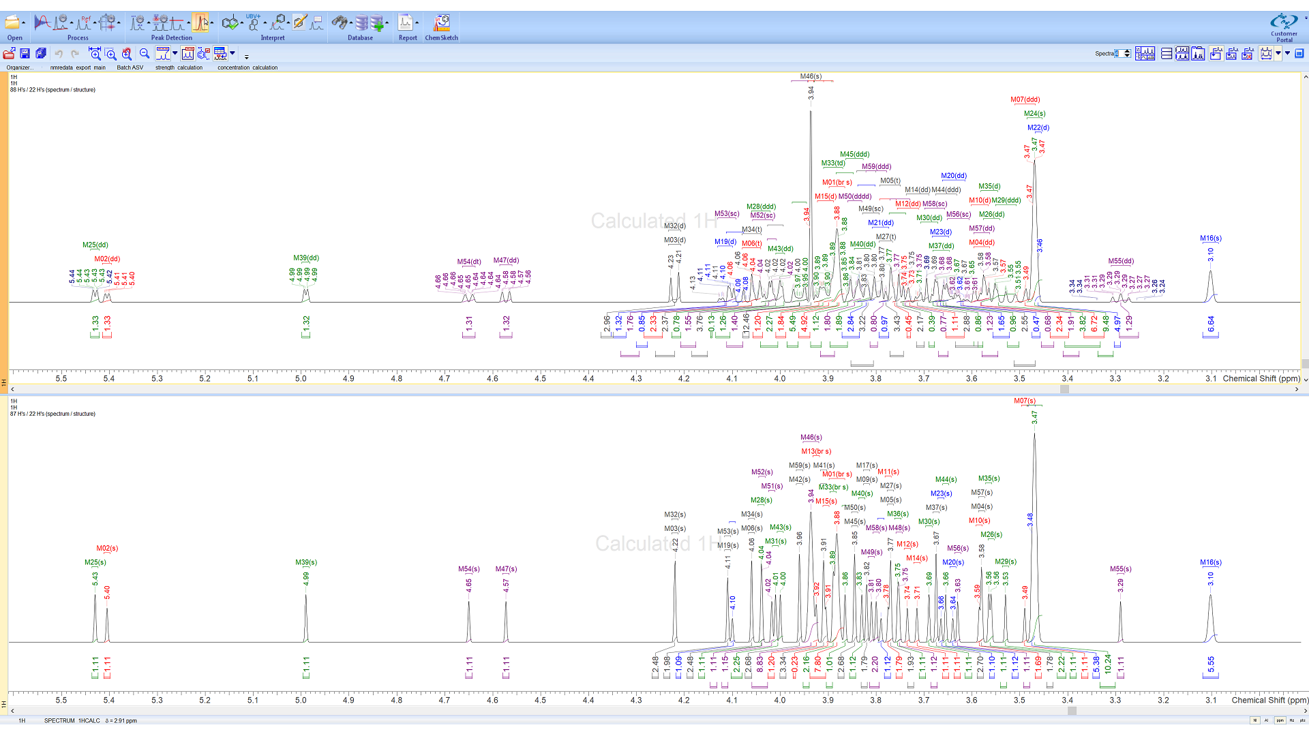Select the strength calculation tool
Image resolution: width=1309 pixels, height=736 pixels.
164,54
